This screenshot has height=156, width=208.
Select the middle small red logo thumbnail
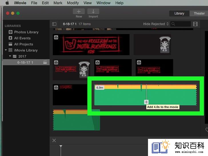pyautogui.click(x=113, y=68)
